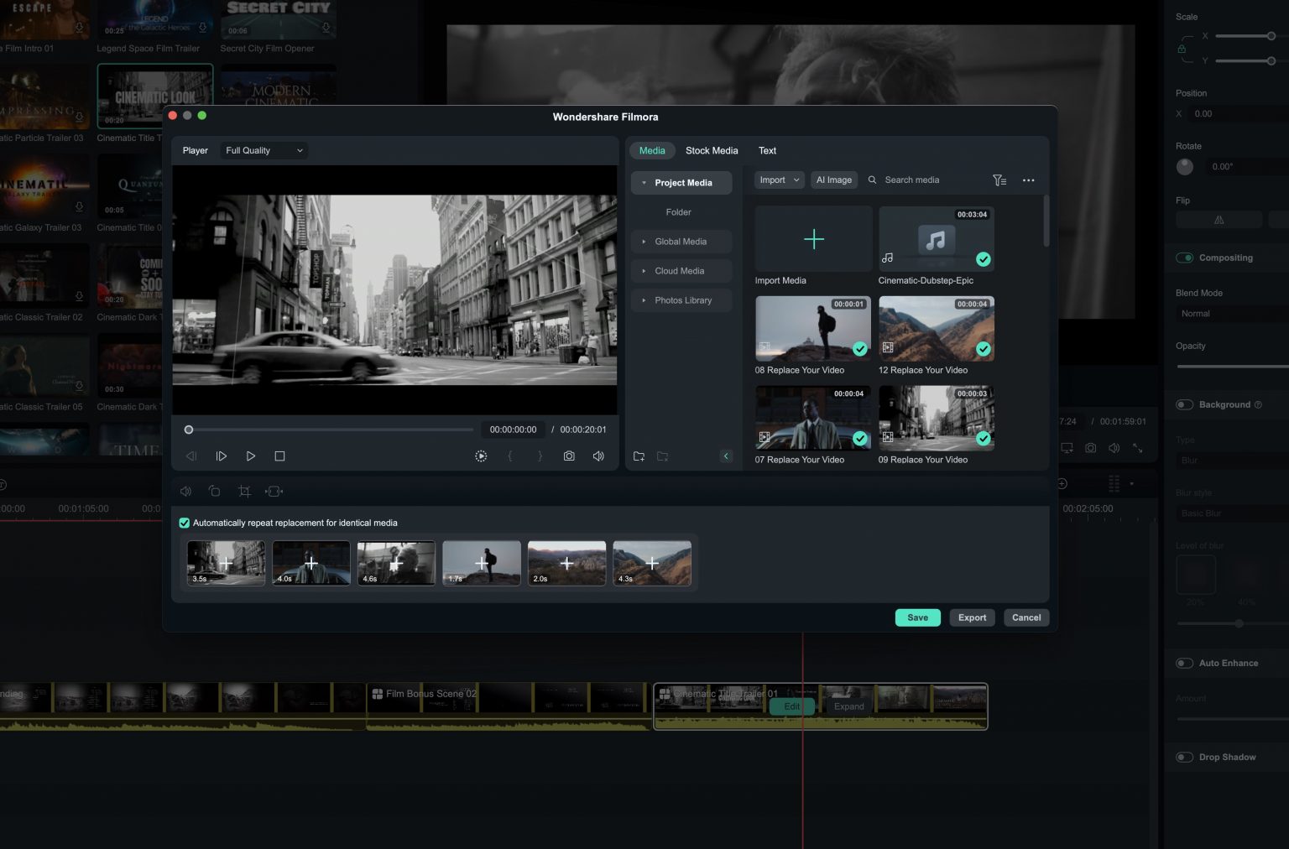
Task: Enable the Background toggle
Action: (1184, 404)
